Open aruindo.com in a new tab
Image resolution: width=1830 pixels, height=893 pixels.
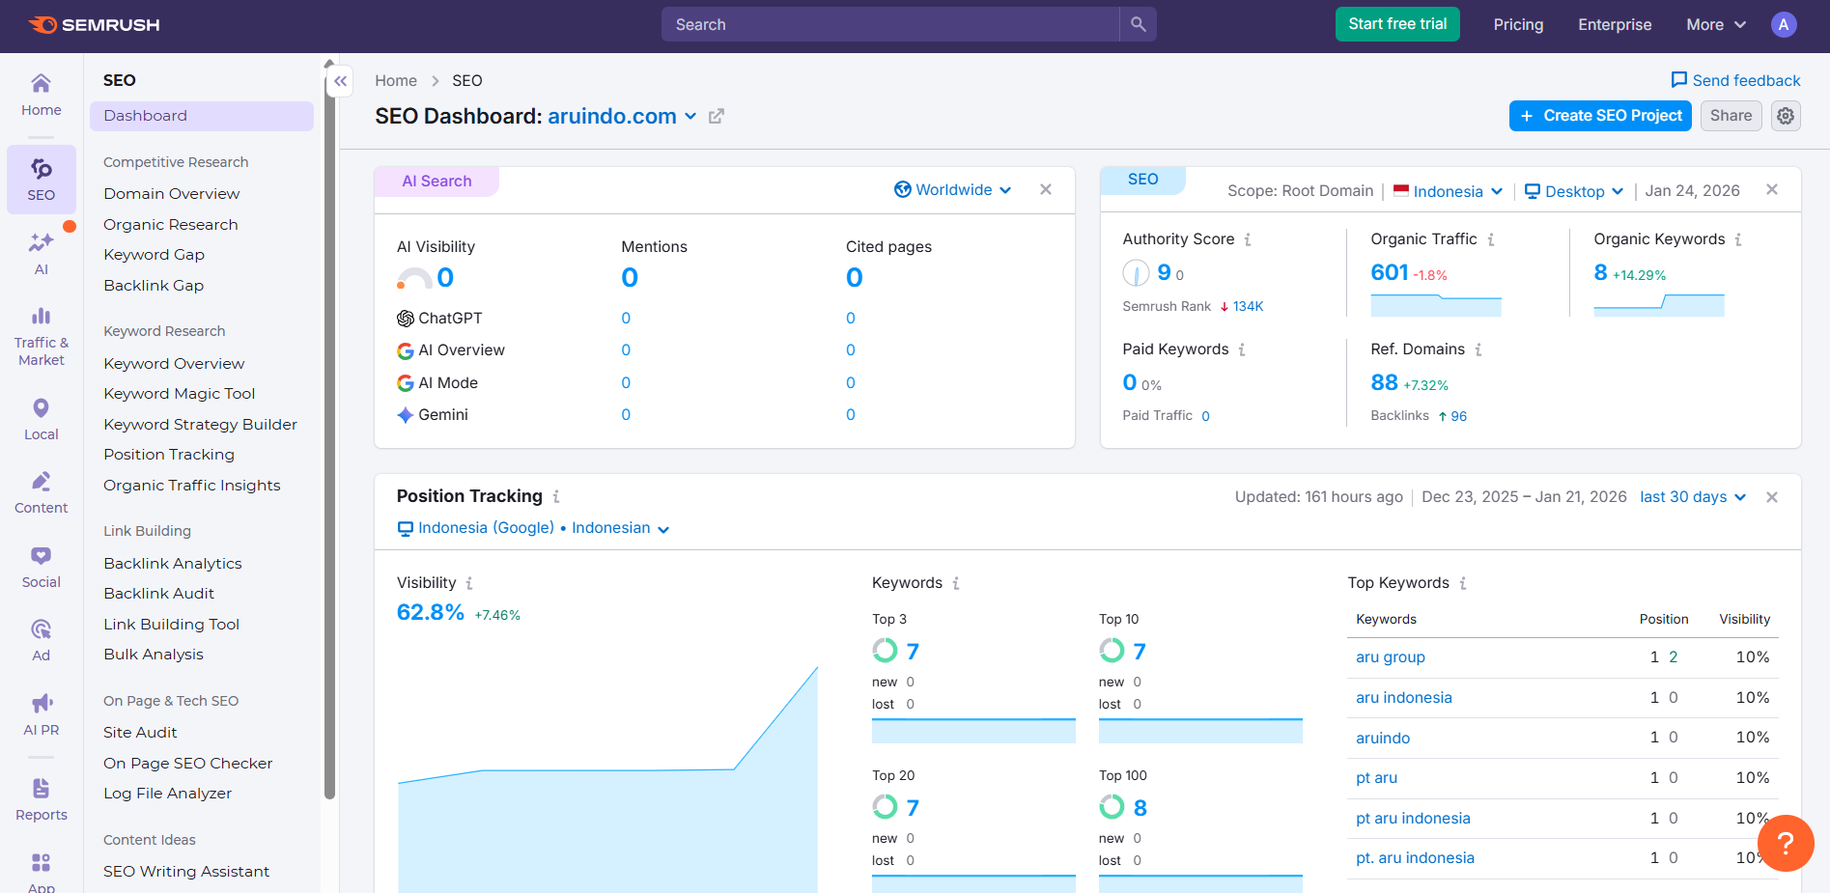coord(716,117)
